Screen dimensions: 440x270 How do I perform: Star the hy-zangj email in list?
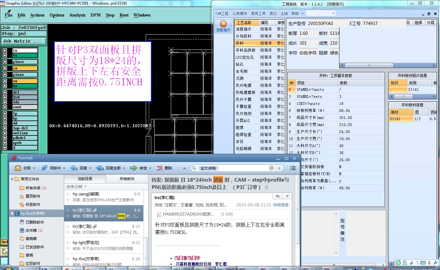pos(68,200)
